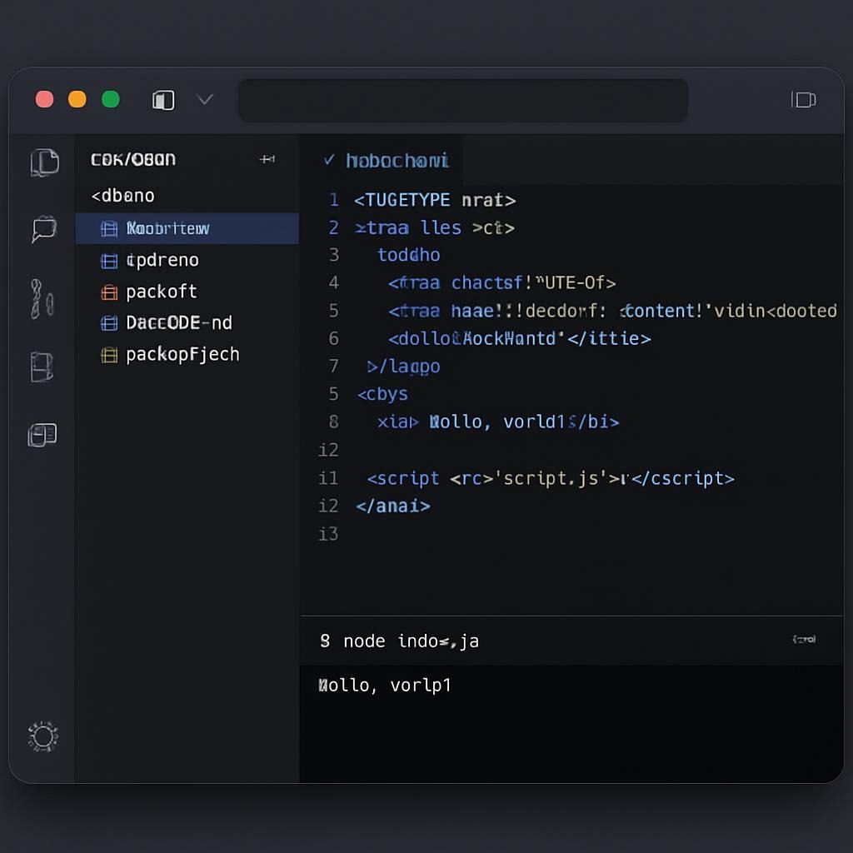Viewport: 853px width, 853px height.
Task: Select the DaccODE-nd file in sidebar
Action: 178,323
